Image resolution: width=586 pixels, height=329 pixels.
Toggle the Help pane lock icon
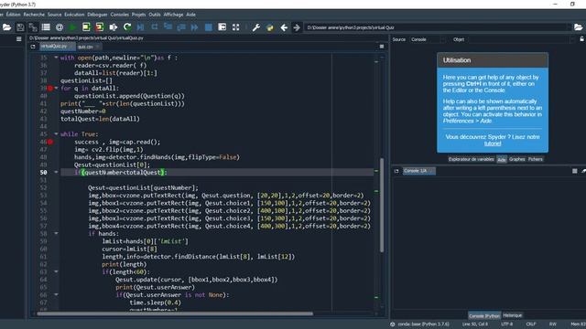tap(582, 38)
